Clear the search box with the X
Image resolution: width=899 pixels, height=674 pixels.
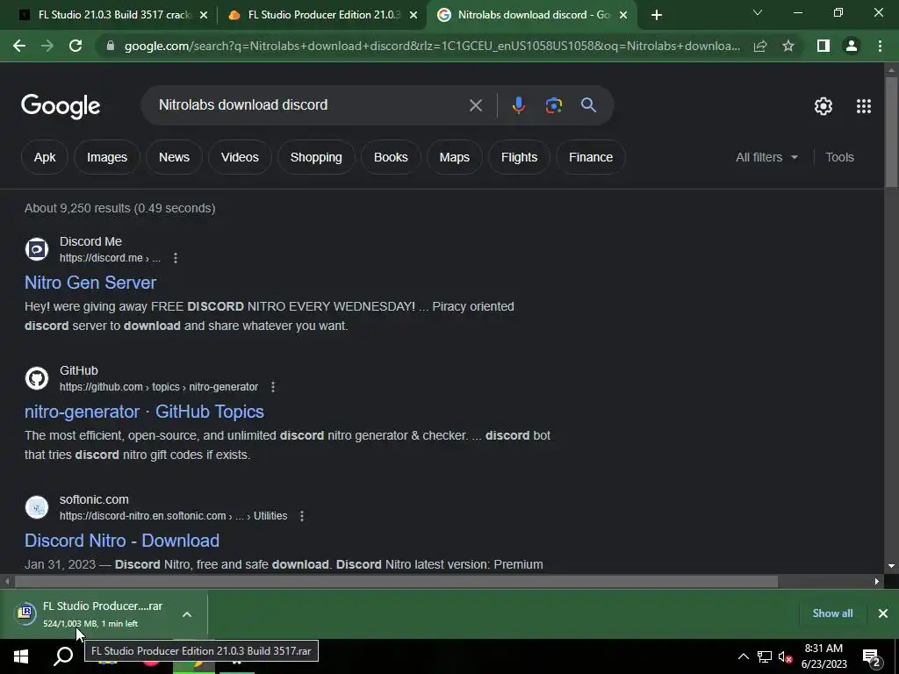pos(476,105)
